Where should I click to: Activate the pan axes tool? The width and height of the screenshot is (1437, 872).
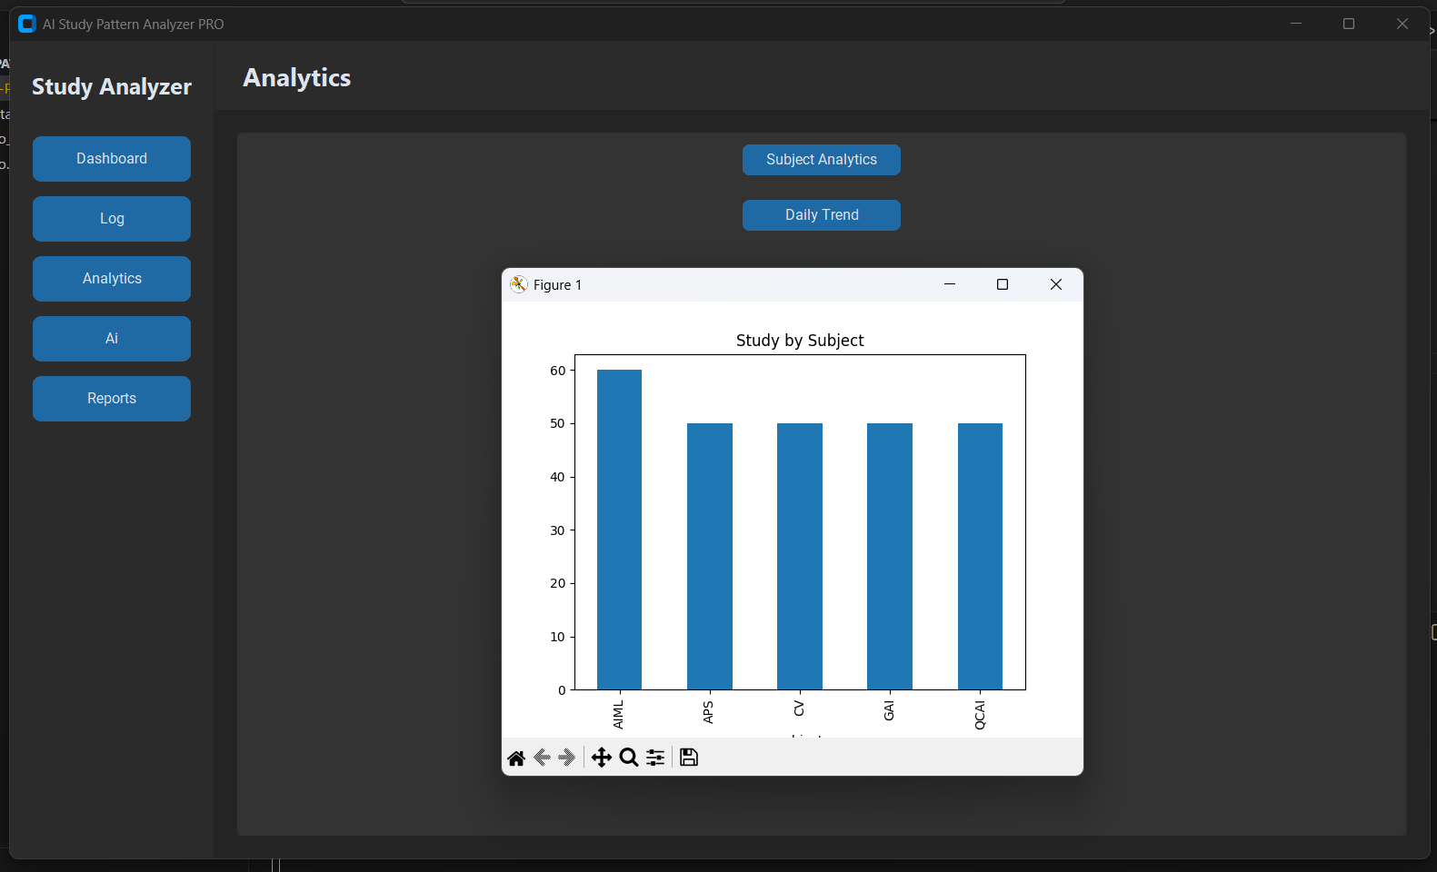tap(601, 758)
